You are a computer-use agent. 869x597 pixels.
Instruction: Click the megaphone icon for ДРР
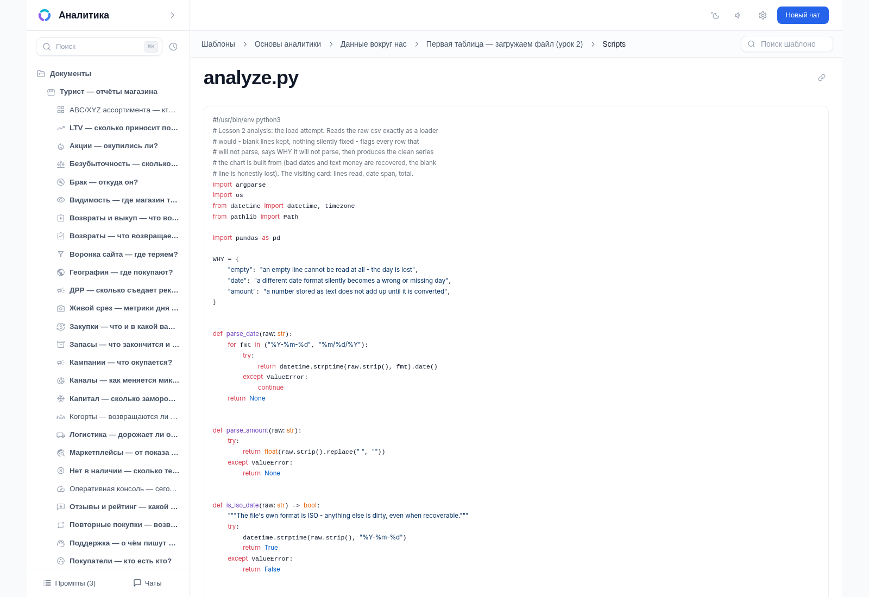tap(61, 290)
